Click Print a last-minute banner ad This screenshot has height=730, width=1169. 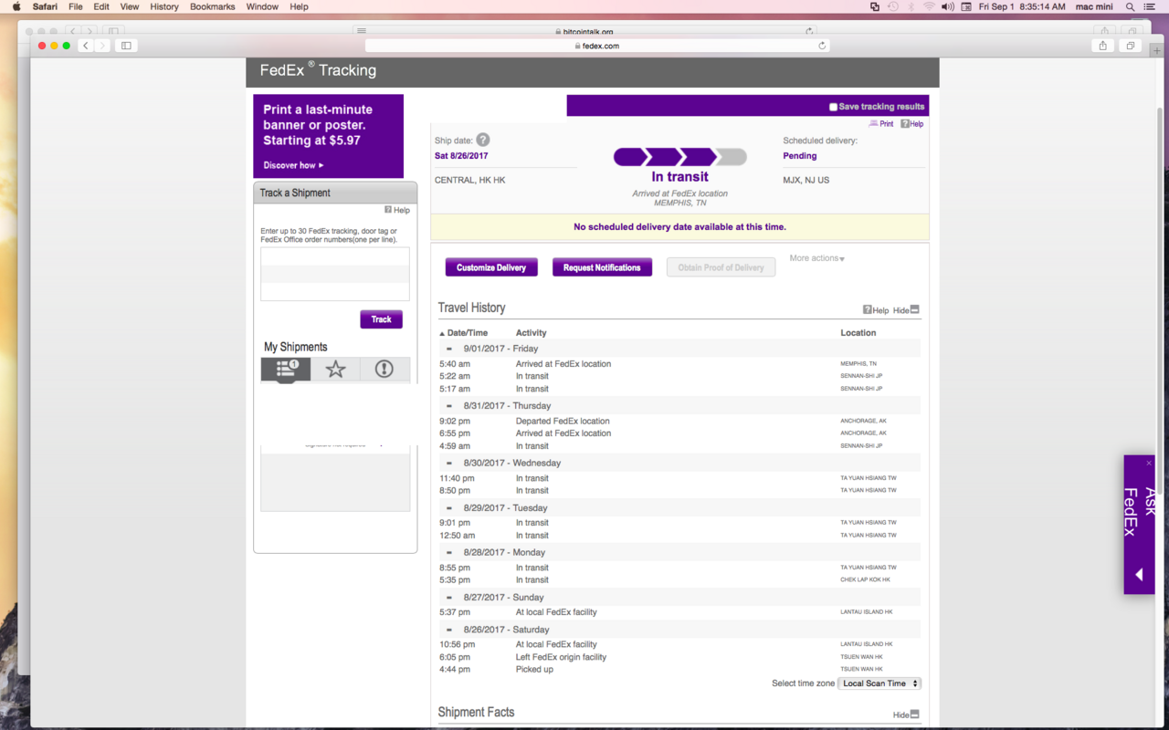[x=328, y=136]
